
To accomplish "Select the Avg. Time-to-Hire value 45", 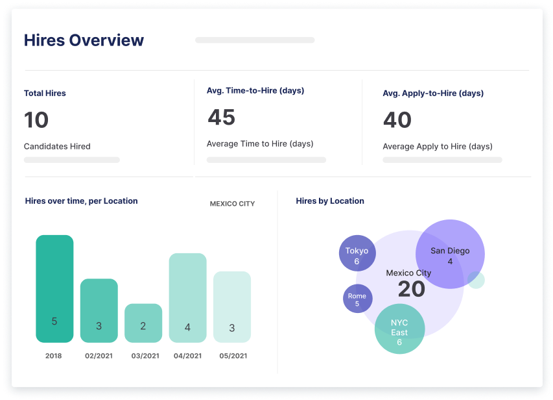I will [221, 118].
